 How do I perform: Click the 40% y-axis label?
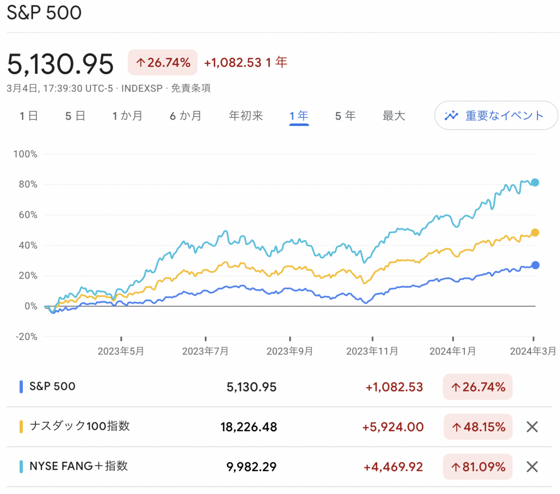click(x=28, y=245)
